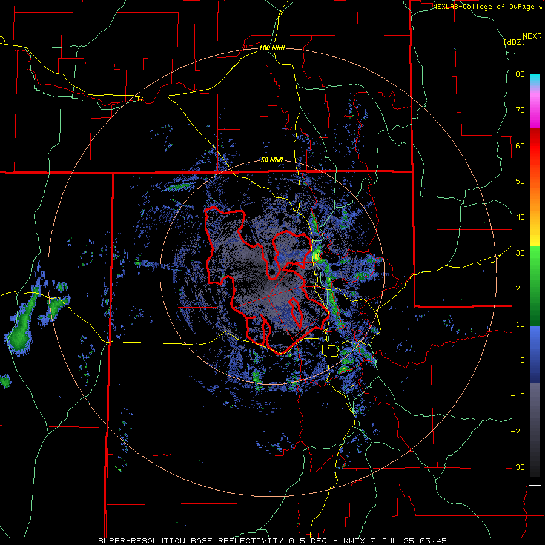Screen dimensions: 545x545
Task: Click the 50 NMI range ring label
Action: pos(272,160)
